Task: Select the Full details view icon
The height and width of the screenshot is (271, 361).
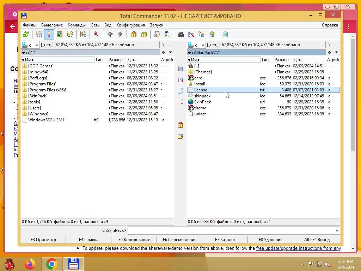Action: coord(49,35)
